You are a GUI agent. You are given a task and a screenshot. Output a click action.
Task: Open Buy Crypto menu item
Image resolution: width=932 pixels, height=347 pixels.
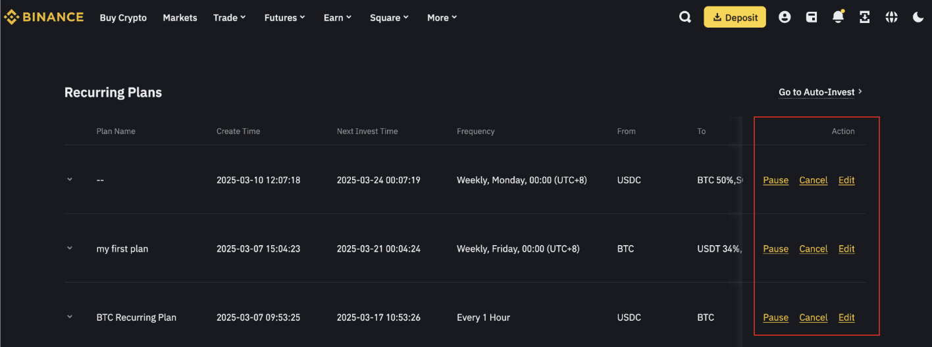(123, 18)
